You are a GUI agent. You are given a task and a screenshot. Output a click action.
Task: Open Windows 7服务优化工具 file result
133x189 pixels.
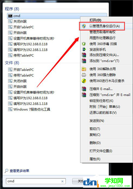point(32,109)
